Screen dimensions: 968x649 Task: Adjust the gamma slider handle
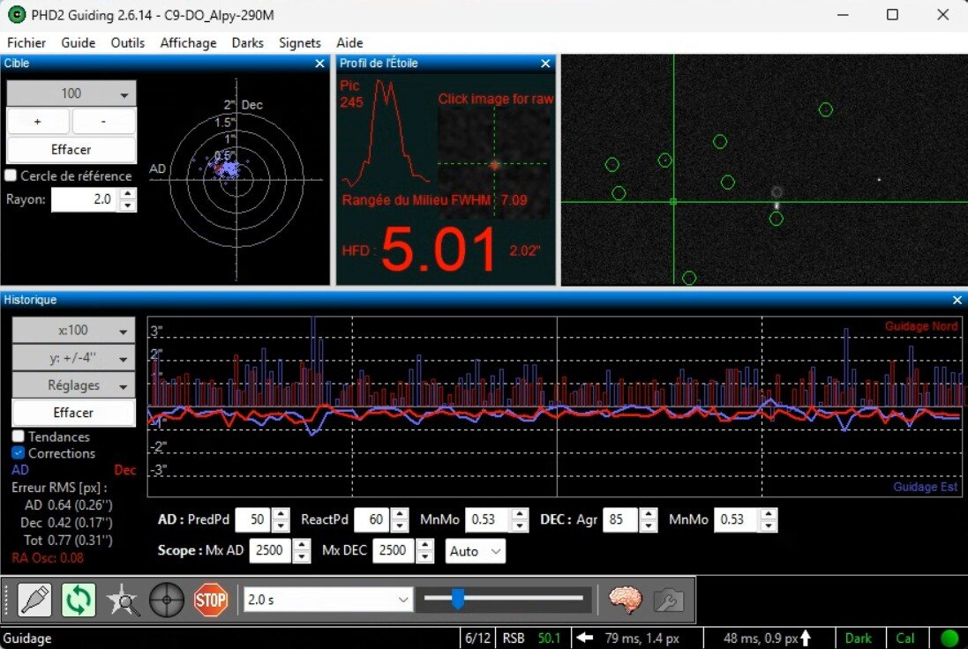(457, 598)
